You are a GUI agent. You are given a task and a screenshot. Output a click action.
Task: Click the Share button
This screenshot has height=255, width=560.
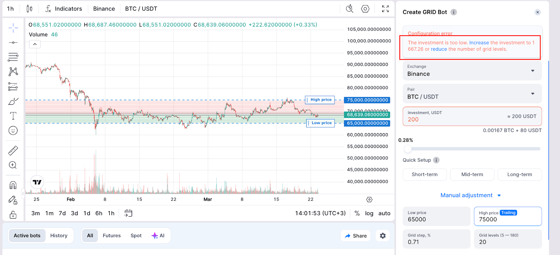pos(356,236)
